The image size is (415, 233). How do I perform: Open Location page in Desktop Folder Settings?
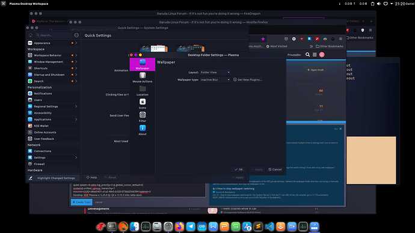click(143, 91)
